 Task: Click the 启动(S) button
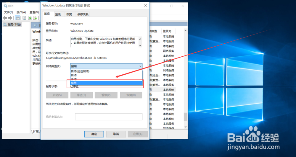[57, 95]
